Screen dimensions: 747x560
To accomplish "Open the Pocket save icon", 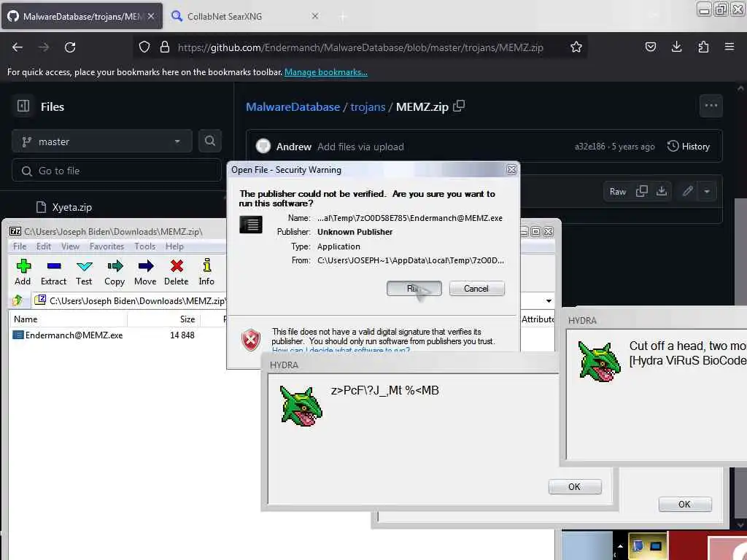I will pos(650,47).
